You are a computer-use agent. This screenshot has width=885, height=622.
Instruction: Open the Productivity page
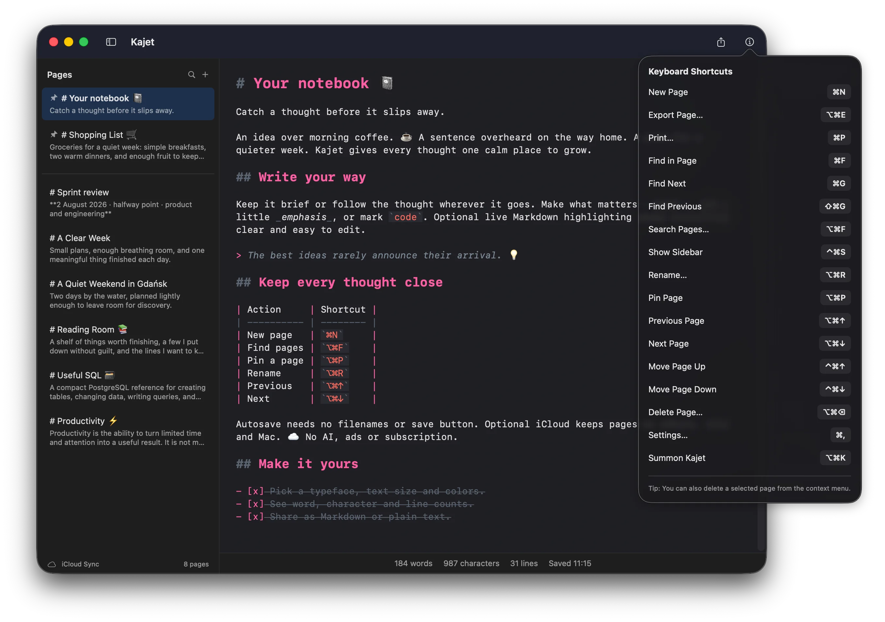pos(128,432)
